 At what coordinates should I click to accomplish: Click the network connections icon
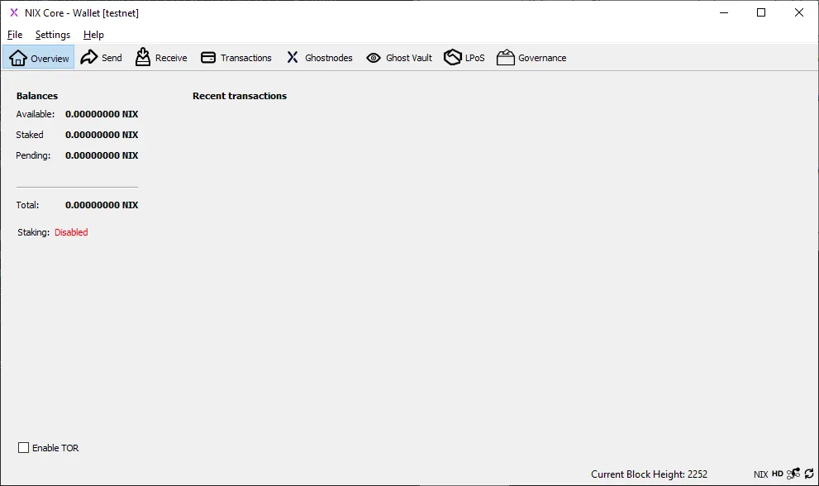[x=793, y=474]
